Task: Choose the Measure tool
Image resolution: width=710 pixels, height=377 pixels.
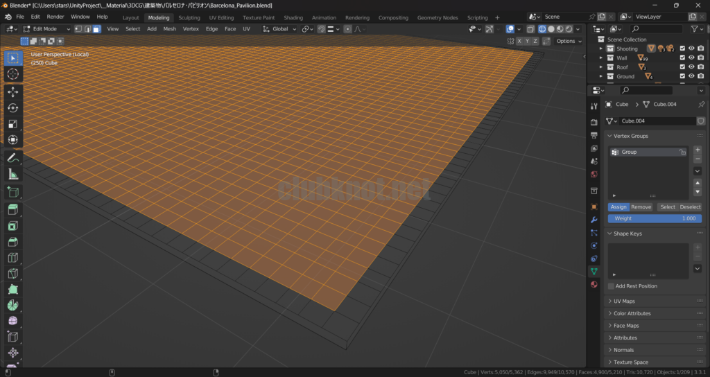Action: pos(12,174)
